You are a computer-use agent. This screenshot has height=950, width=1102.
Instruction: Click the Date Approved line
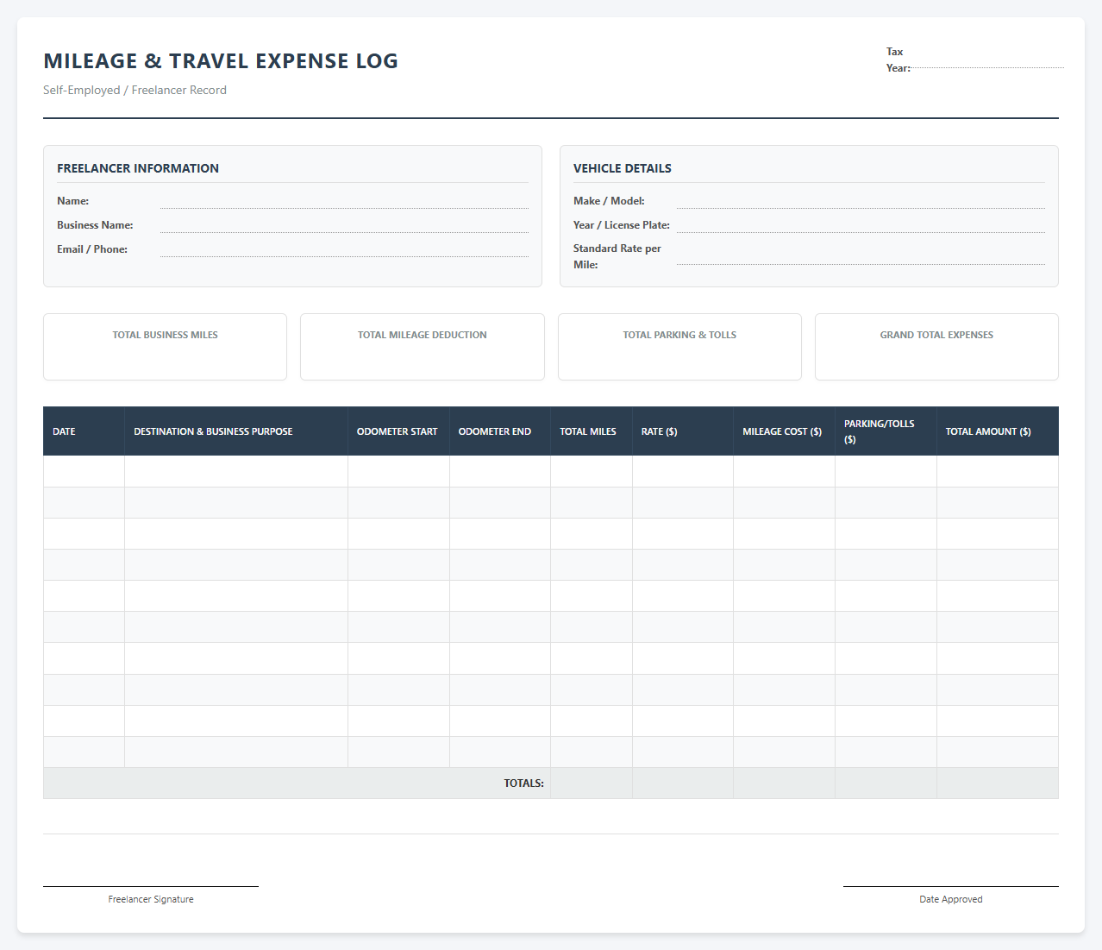click(951, 886)
